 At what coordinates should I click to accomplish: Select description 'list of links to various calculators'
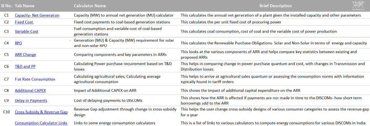[273, 123]
